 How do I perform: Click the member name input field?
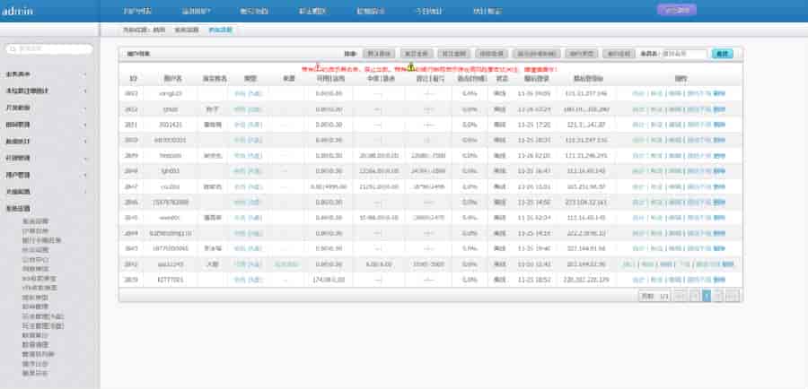(x=682, y=54)
